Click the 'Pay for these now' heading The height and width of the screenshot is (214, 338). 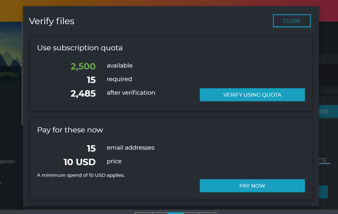(x=70, y=130)
